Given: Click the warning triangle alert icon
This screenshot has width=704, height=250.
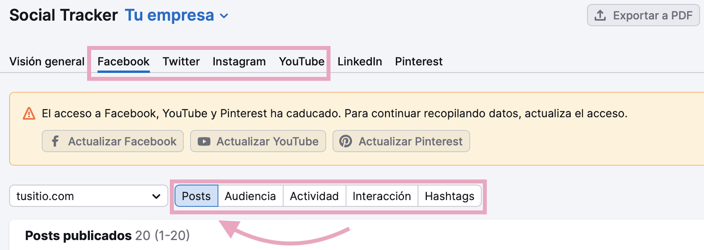Looking at the screenshot, I should point(29,114).
